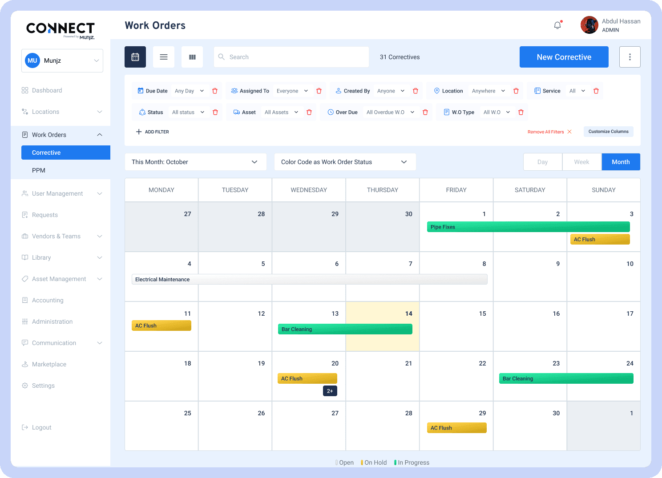Delete the Due Date filter
The height and width of the screenshot is (478, 662).
[x=215, y=91]
